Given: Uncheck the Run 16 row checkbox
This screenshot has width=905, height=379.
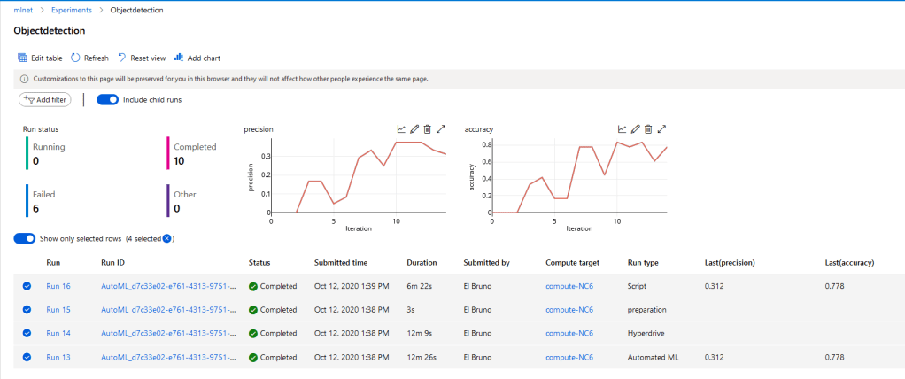Looking at the screenshot, I should 27,286.
